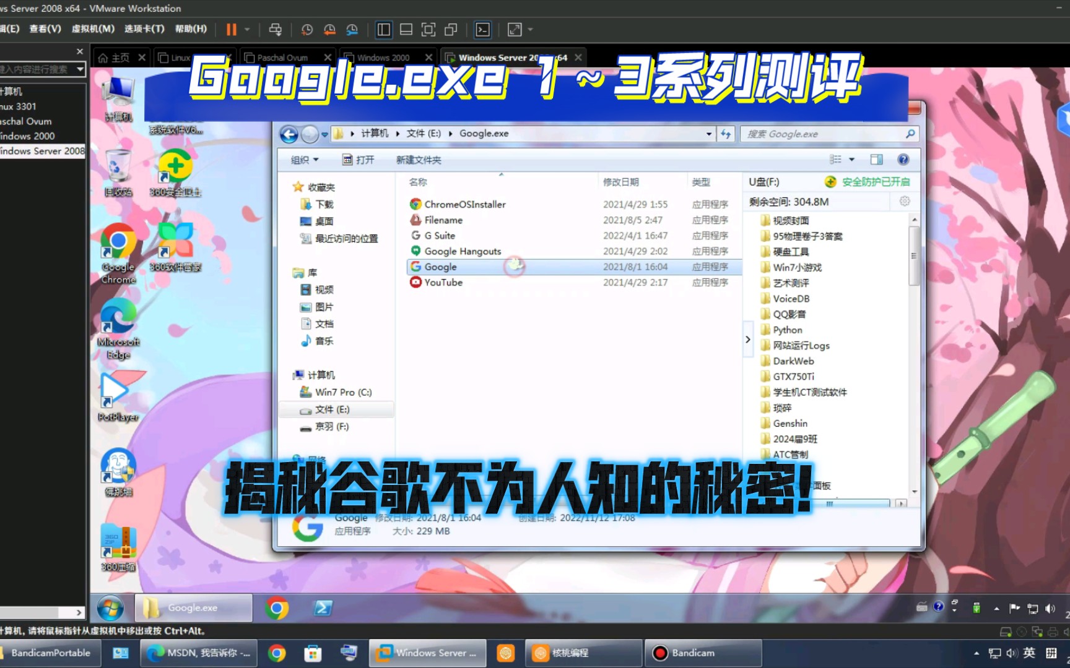Open the guest Windows Start button

(x=110, y=609)
